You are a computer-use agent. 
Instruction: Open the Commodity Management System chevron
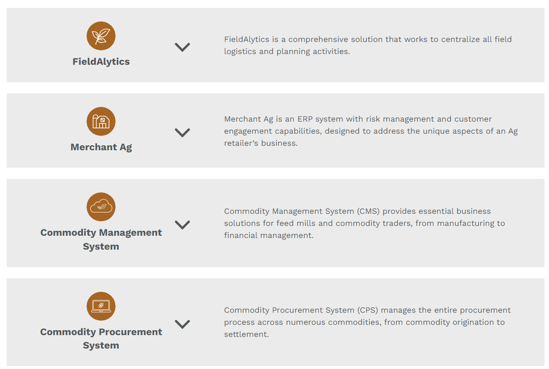point(182,225)
